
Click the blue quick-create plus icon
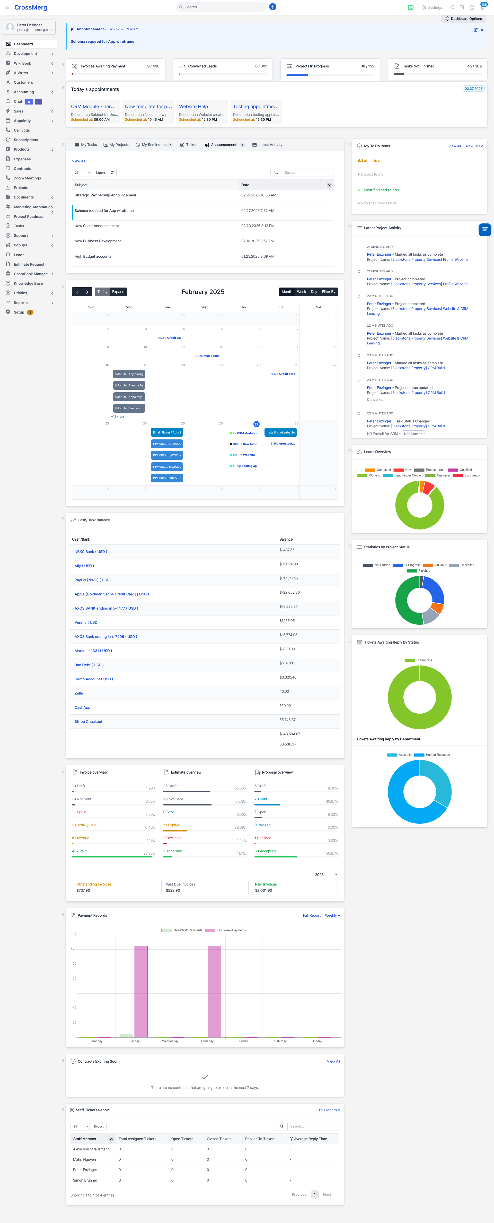(272, 7)
